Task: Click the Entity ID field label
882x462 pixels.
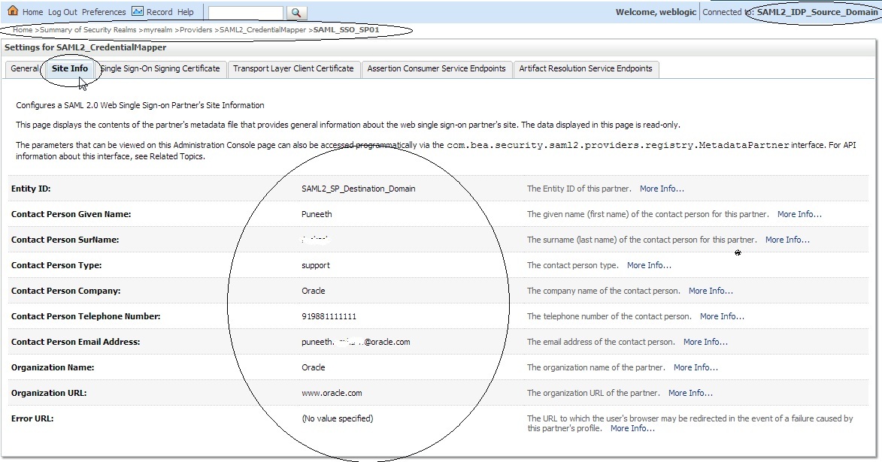Action: (31, 189)
